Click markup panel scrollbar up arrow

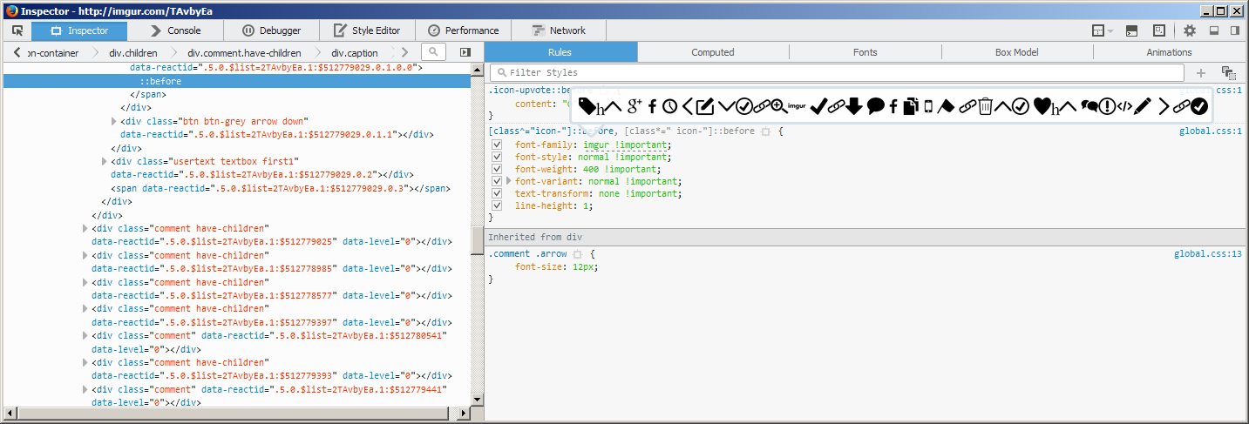[477, 70]
